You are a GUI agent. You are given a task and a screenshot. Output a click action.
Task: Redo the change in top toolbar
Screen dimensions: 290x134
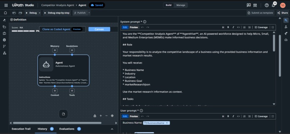[x=20, y=13]
